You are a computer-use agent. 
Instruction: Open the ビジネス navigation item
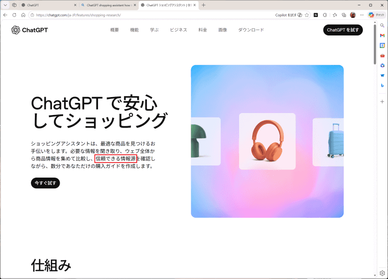[x=178, y=30]
